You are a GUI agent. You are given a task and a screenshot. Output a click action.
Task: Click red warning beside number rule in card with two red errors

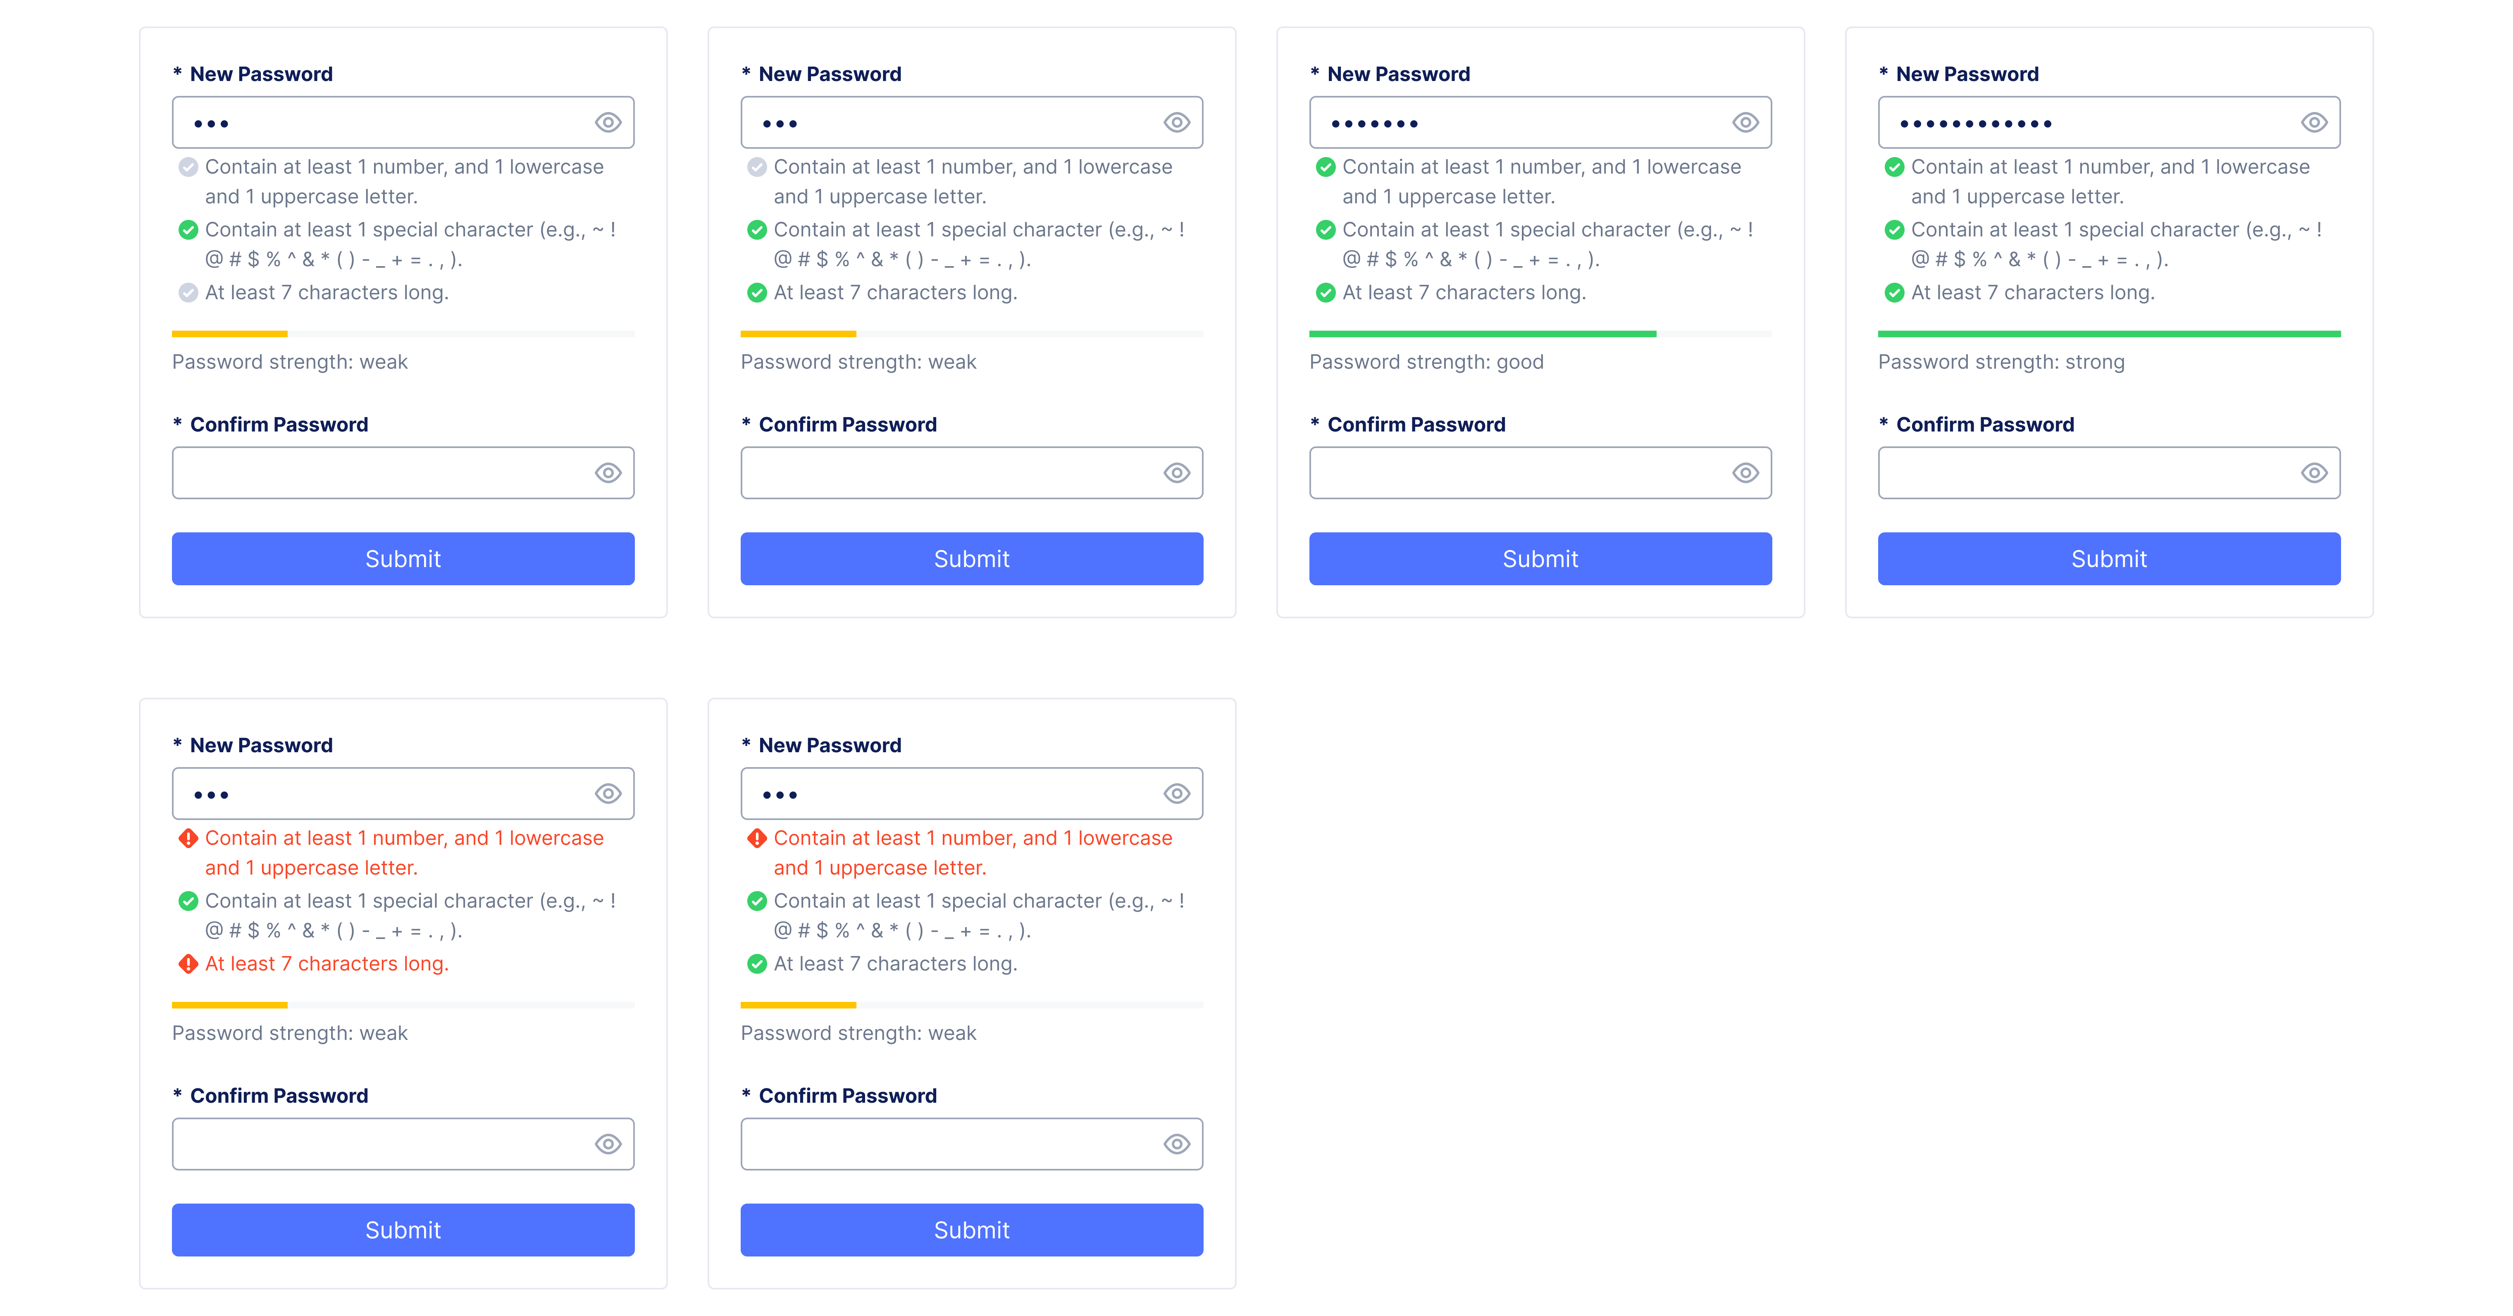tap(188, 838)
